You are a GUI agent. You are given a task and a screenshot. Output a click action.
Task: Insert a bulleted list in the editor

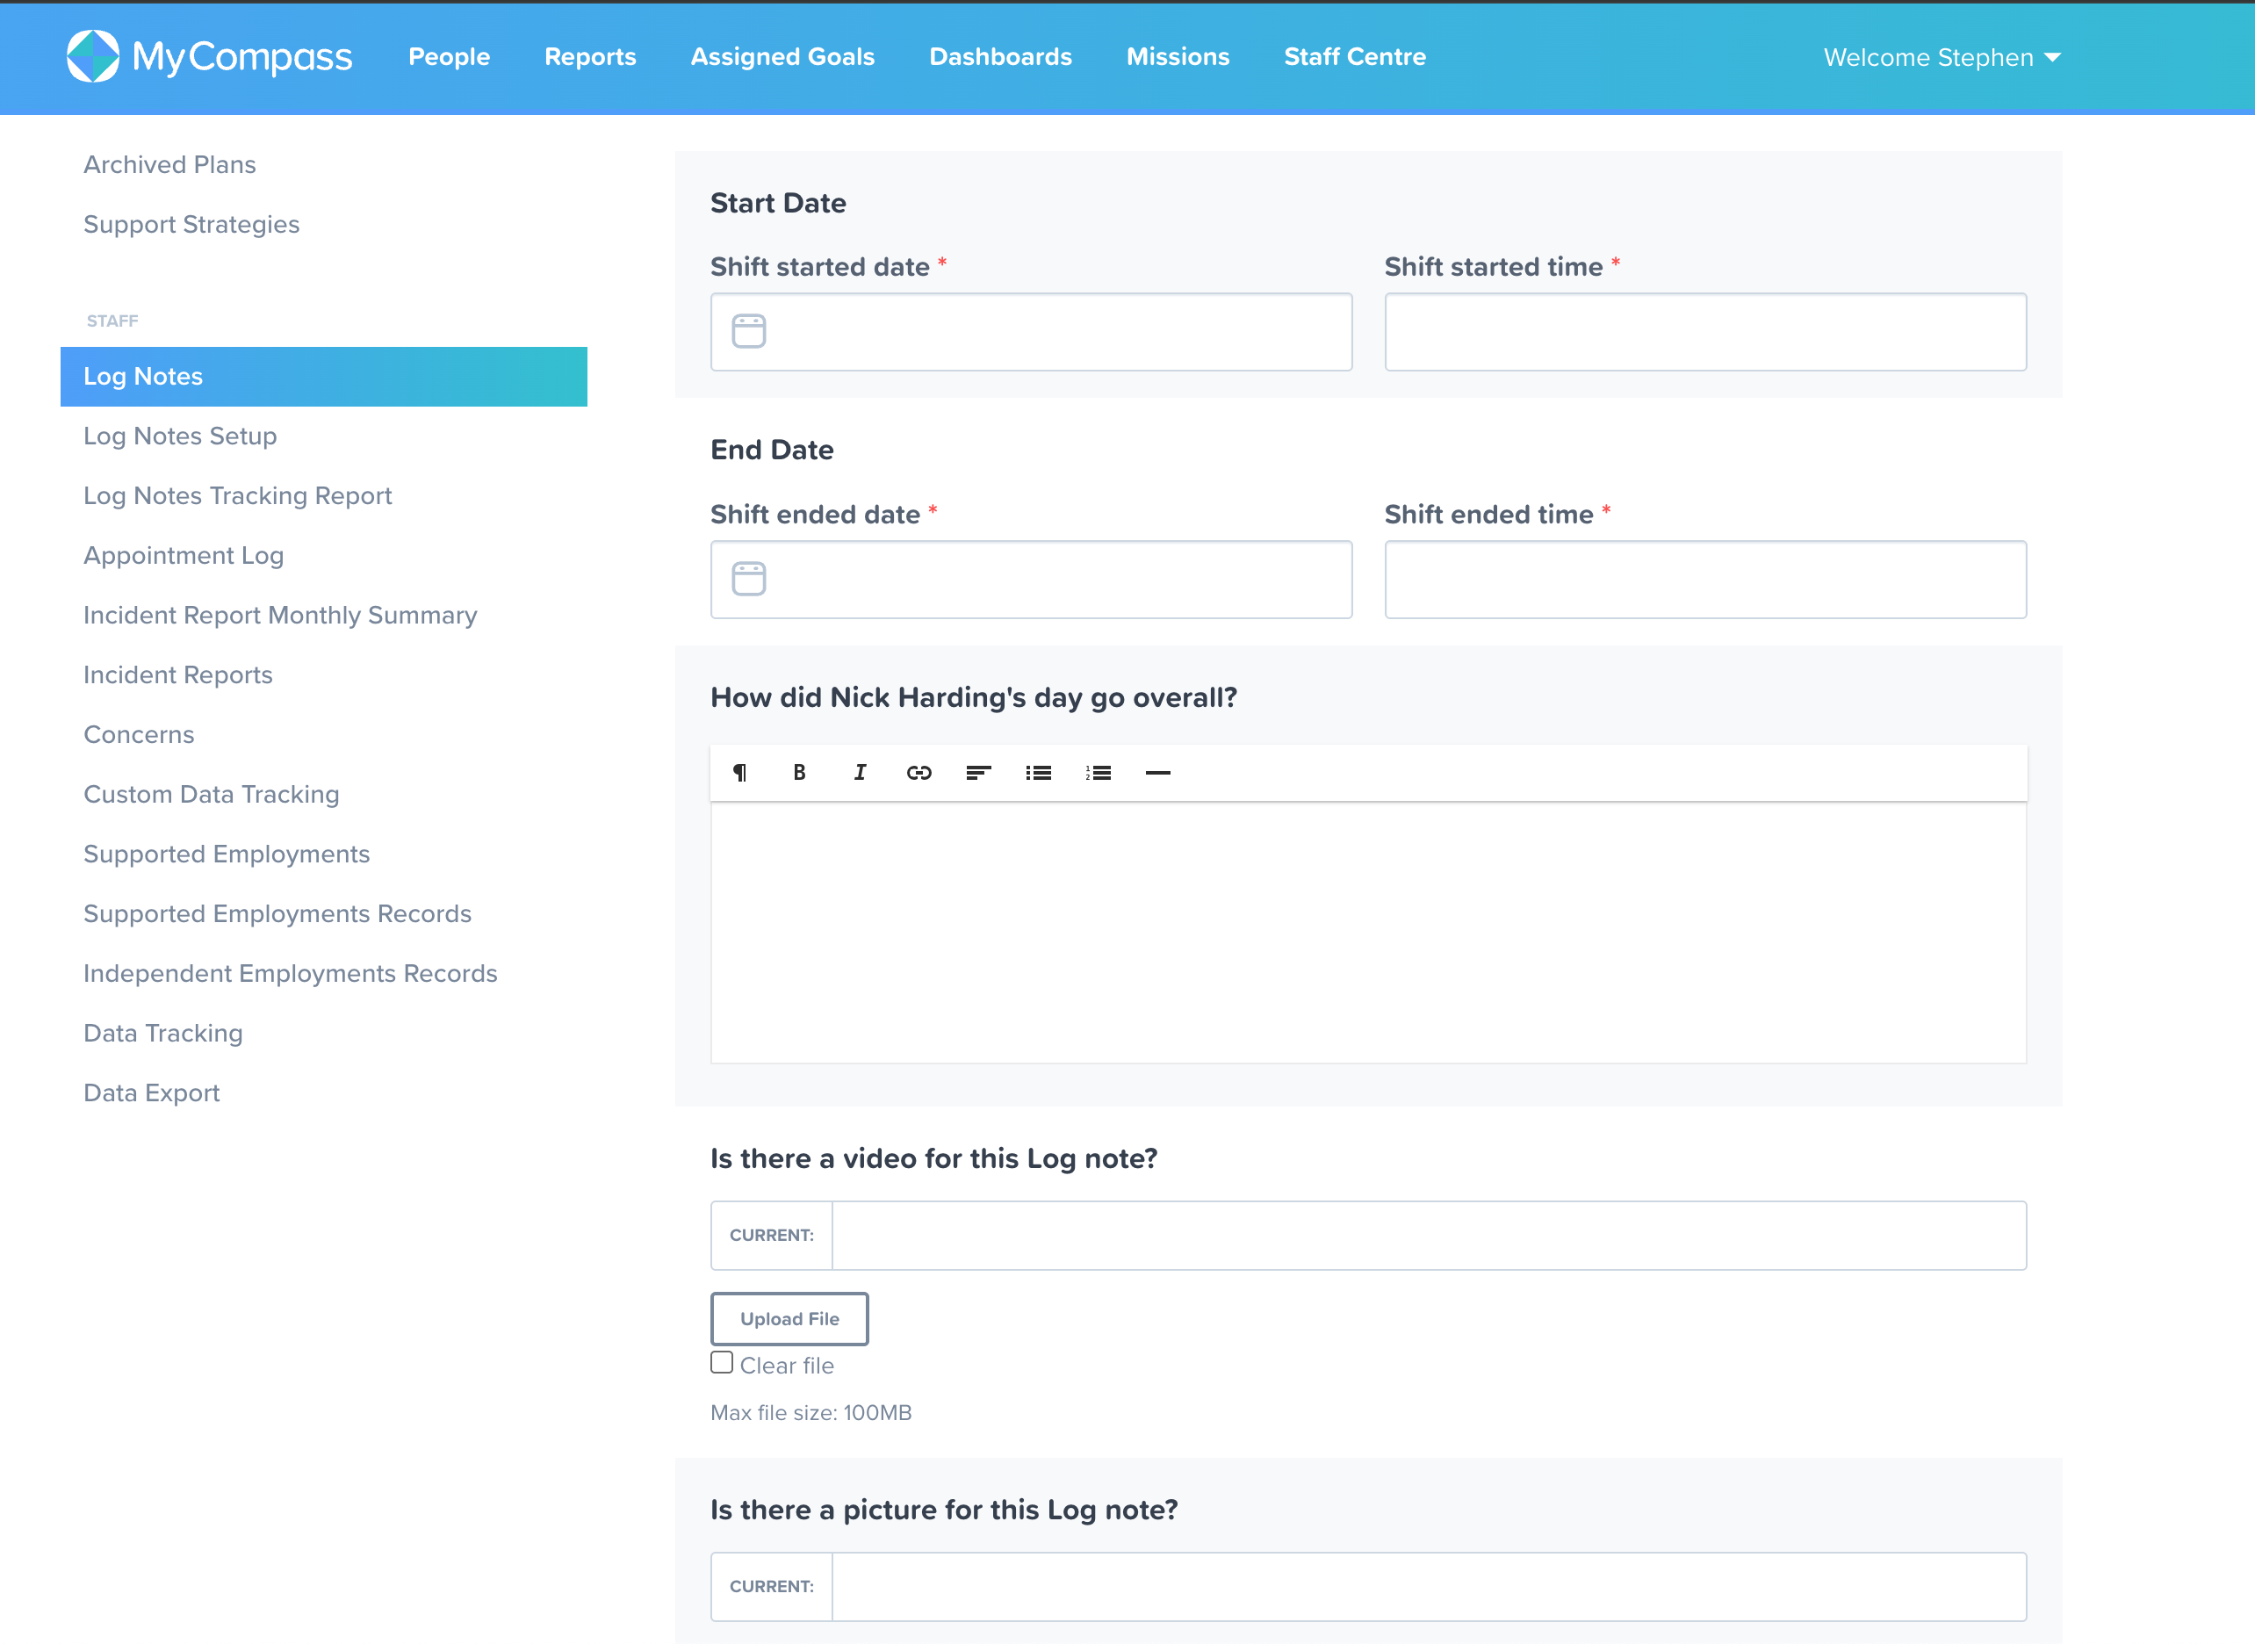(1038, 772)
